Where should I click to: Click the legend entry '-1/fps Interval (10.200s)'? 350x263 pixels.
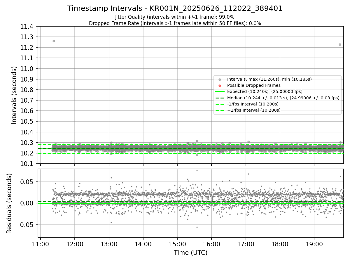253,104
